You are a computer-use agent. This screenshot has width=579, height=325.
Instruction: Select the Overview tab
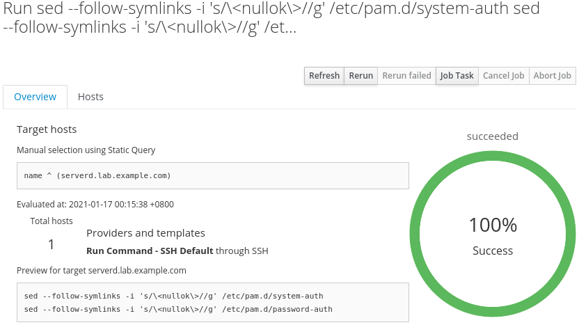tap(35, 97)
